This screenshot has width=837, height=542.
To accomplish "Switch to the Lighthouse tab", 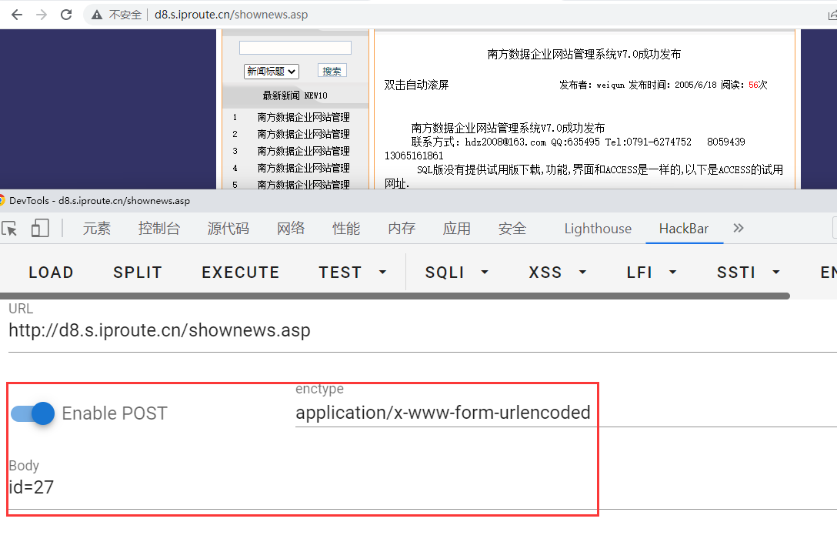I will pos(598,229).
